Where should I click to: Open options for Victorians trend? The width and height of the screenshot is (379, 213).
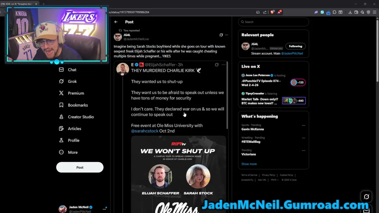click(303, 150)
